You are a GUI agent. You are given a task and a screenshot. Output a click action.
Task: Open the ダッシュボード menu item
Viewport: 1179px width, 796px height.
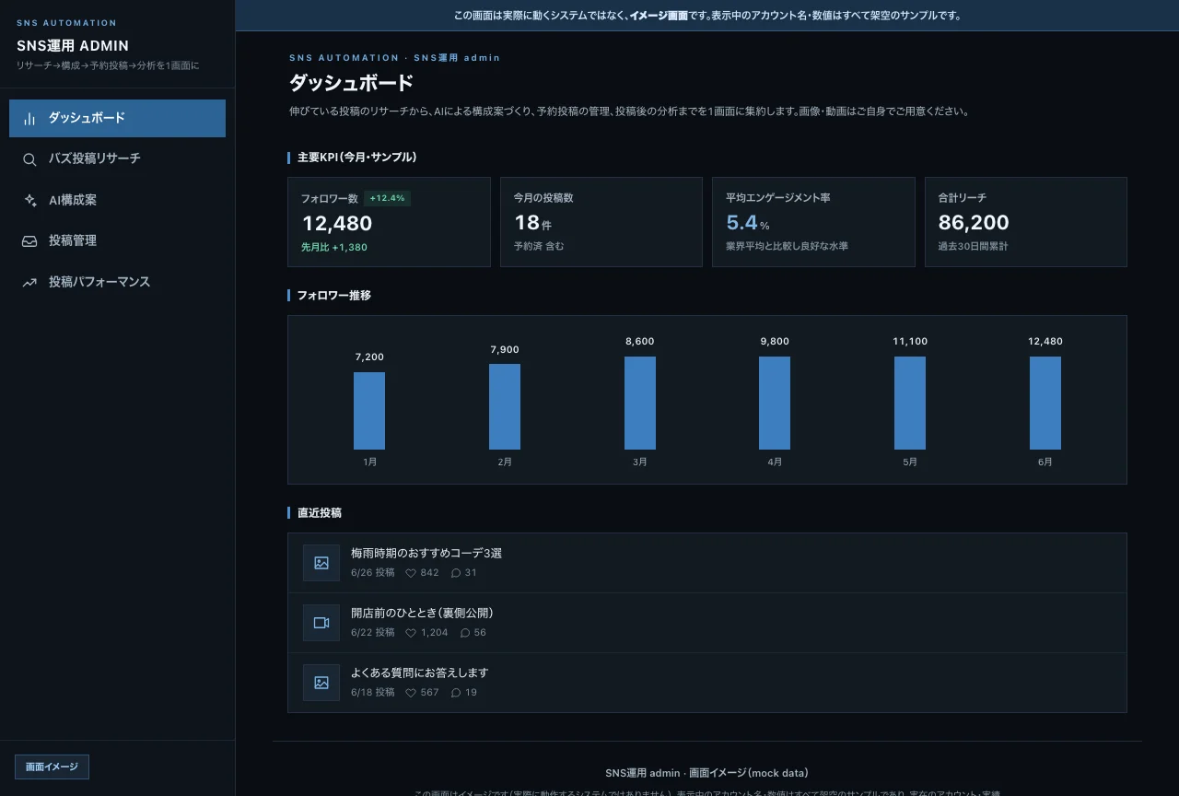tap(117, 118)
